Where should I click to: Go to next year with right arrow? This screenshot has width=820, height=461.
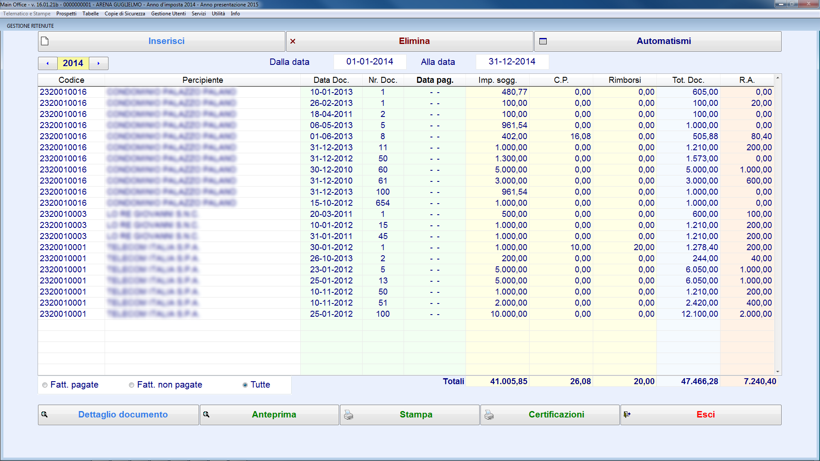pos(99,63)
